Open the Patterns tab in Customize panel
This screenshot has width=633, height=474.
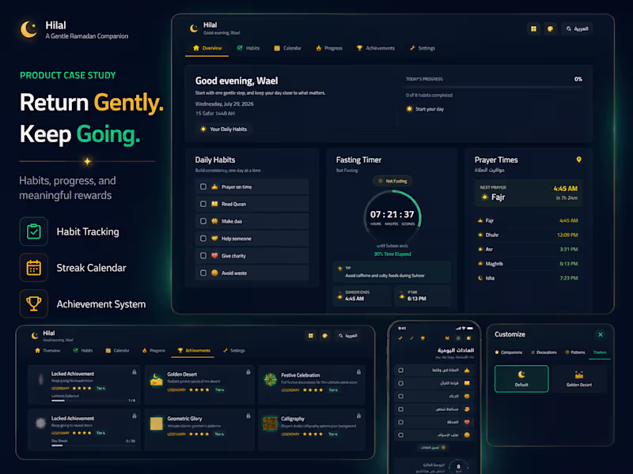(575, 352)
